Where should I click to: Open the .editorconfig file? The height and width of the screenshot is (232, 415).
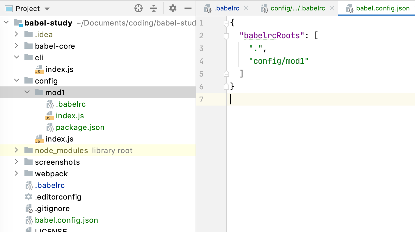click(x=58, y=197)
